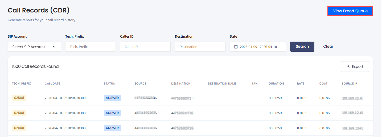Viewport: 382px width, 137px height.
Task: Click the 0.0189 rate in second row
Action: pos(302,113)
